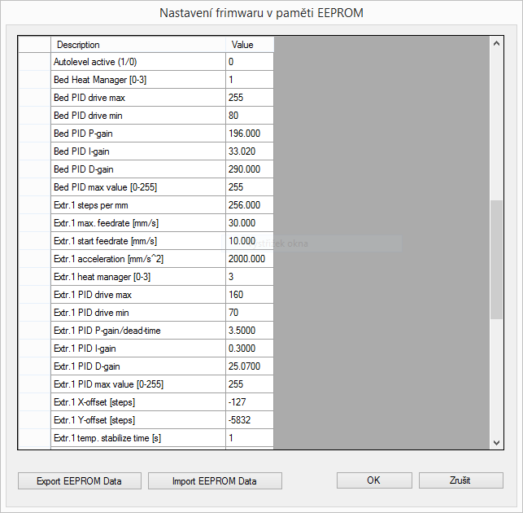This screenshot has height=513, width=523.
Task: Confirm settings with the OK button
Action: pyautogui.click(x=373, y=480)
